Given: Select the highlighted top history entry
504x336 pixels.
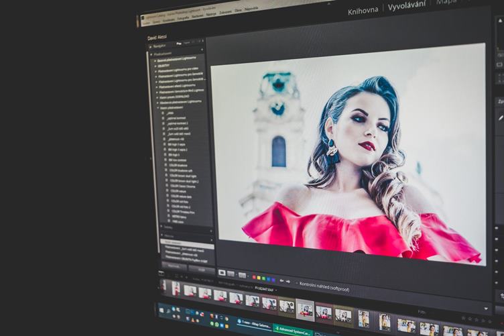Looking at the screenshot, I should [x=188, y=243].
